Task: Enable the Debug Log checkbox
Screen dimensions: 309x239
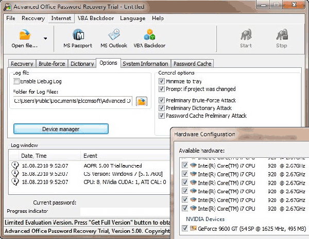Action: 17,82
